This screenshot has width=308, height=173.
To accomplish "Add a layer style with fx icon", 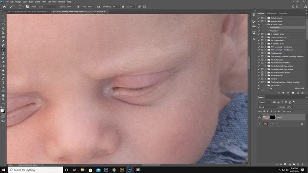I will click(281, 164).
